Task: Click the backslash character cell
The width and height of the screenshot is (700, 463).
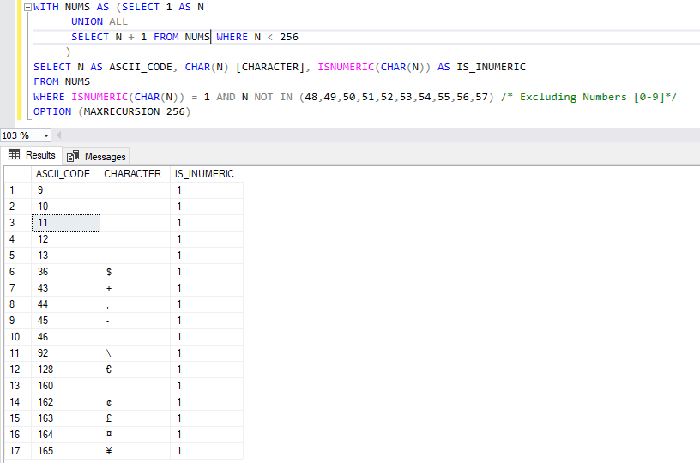Action: [x=136, y=353]
